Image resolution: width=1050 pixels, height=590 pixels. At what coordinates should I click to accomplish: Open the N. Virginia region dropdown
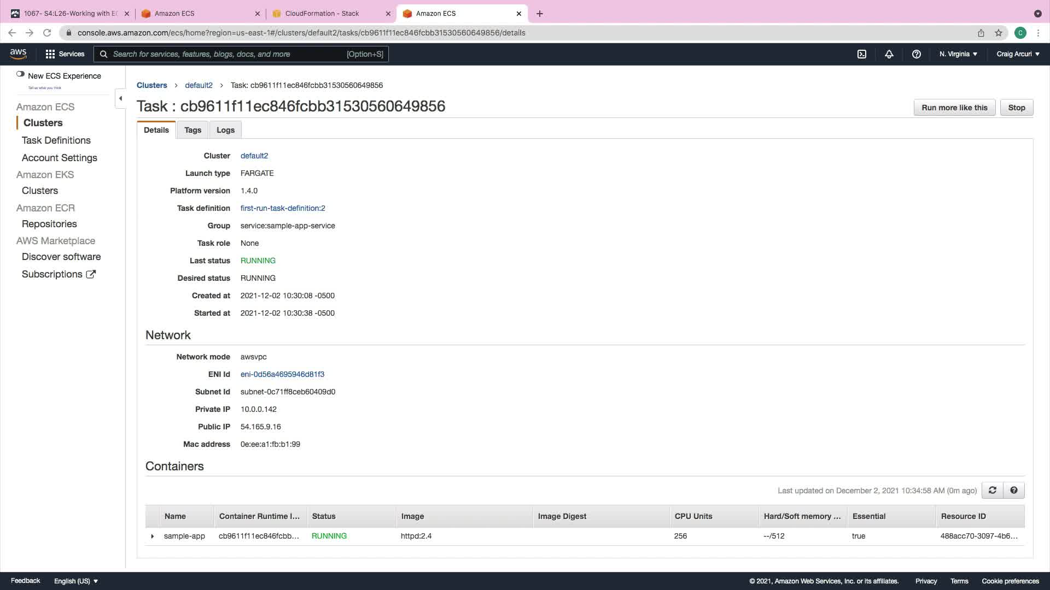tap(958, 54)
